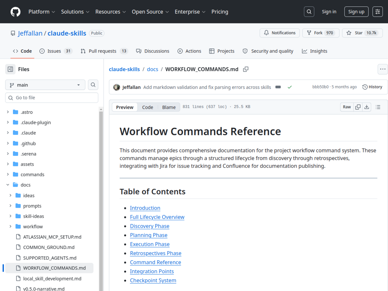The height and width of the screenshot is (291, 388).
Task: Open the skill-ideas folder
Action: pos(33,216)
